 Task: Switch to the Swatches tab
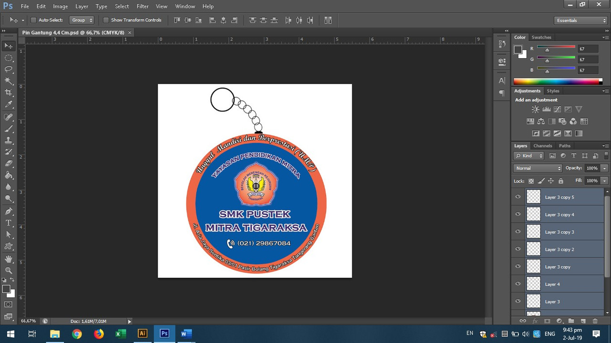click(x=541, y=37)
